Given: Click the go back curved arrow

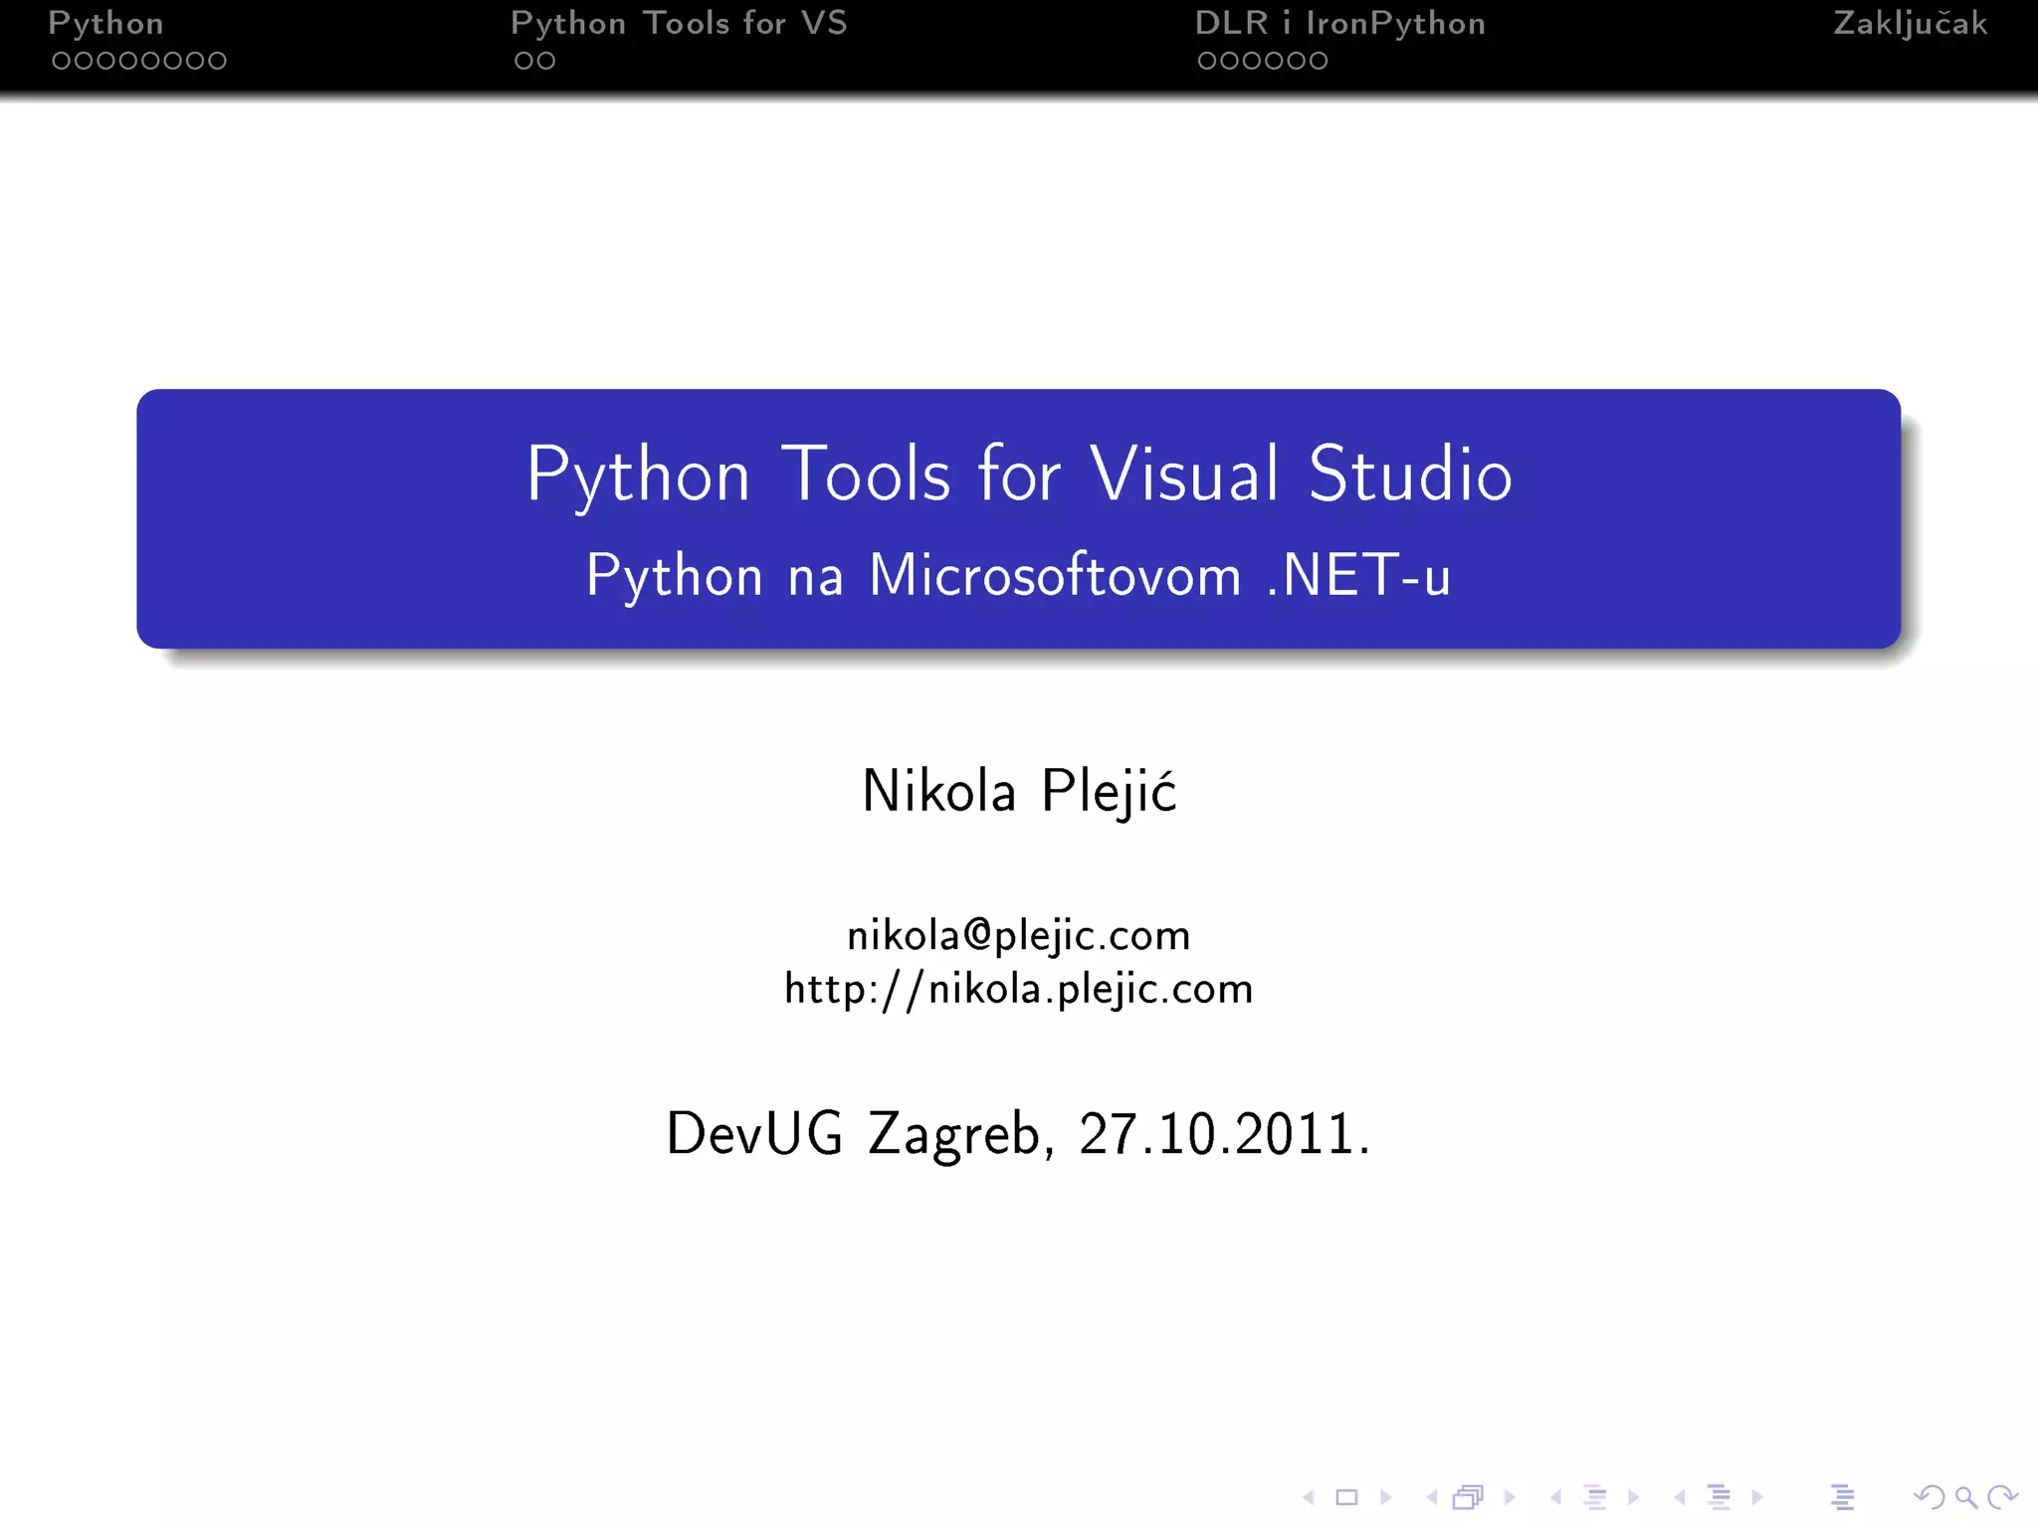Looking at the screenshot, I should point(1930,1497).
